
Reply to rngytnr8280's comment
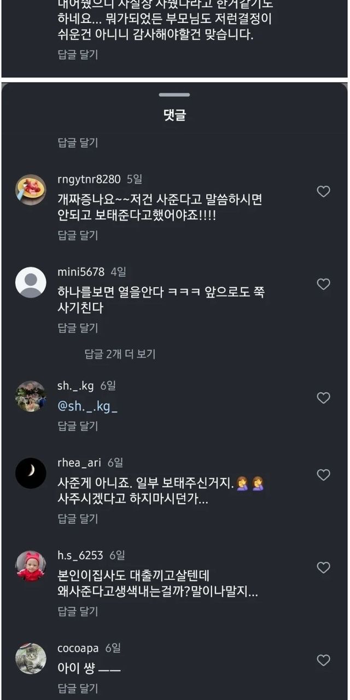78,235
